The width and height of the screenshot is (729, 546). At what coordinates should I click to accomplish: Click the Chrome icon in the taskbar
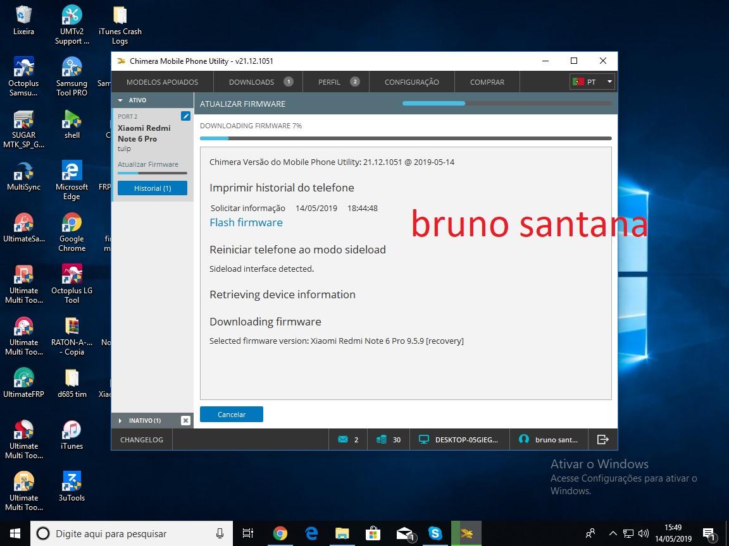point(280,533)
